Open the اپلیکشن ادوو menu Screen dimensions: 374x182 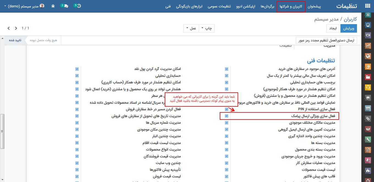click(x=246, y=6)
